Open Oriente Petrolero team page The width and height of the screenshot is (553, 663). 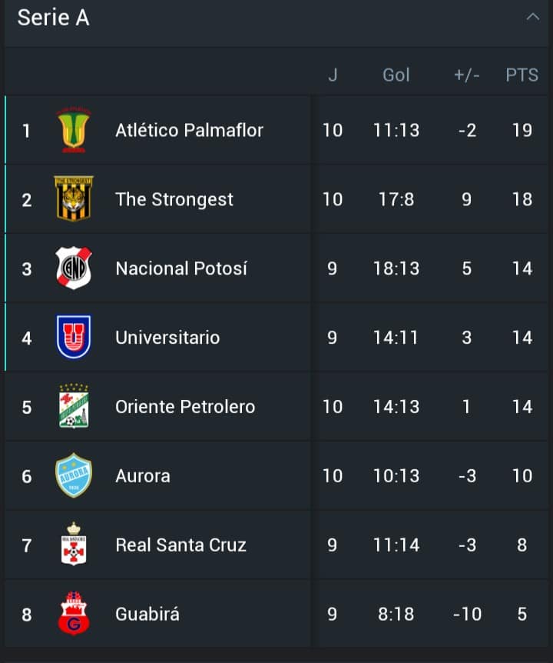pos(185,407)
